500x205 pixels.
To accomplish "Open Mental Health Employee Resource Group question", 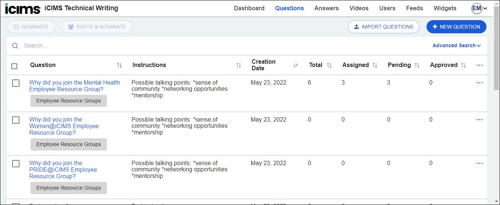I will click(75, 86).
